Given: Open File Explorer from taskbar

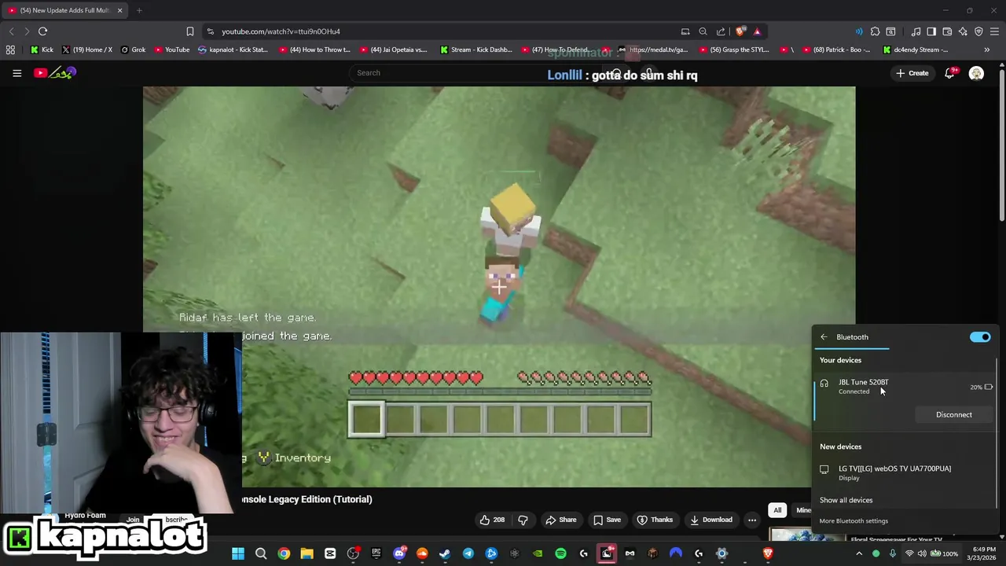Looking at the screenshot, I should pos(307,553).
